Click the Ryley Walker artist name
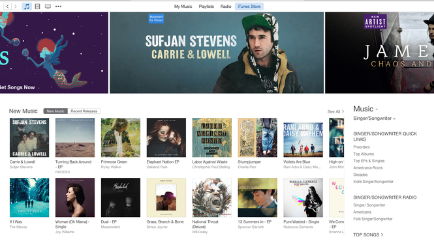Viewport: 434px width, 241px height. [x=111, y=167]
